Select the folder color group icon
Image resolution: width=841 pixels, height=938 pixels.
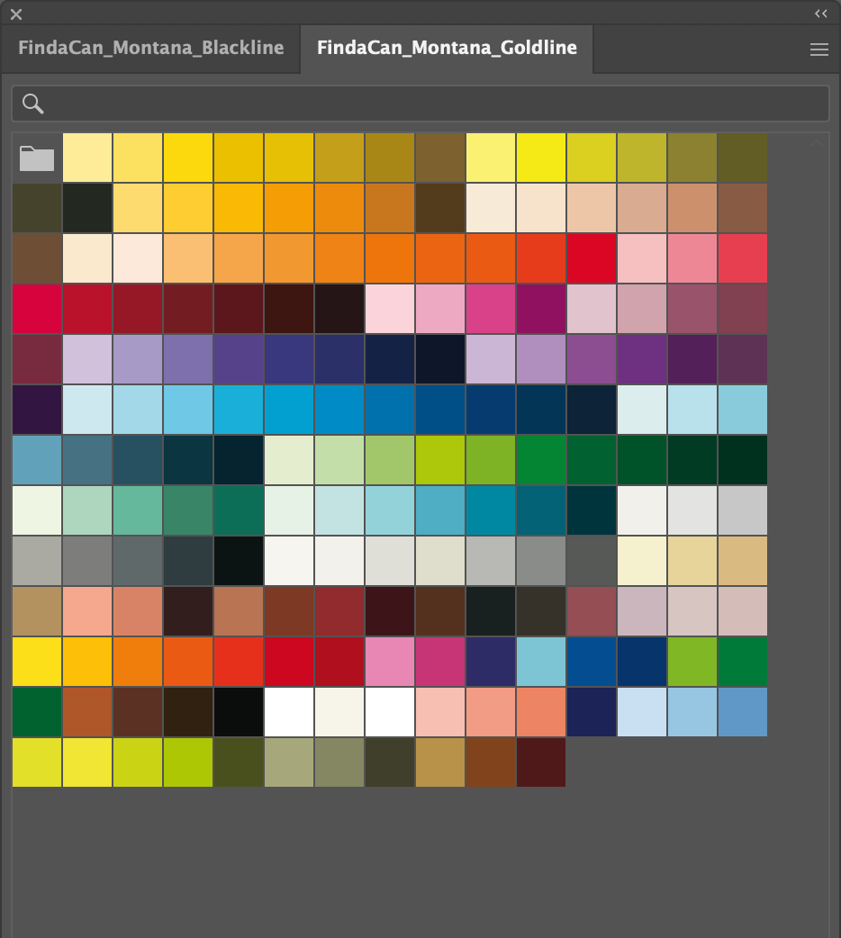pos(37,158)
